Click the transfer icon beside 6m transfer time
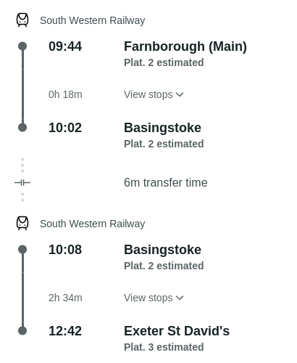 (x=22, y=182)
